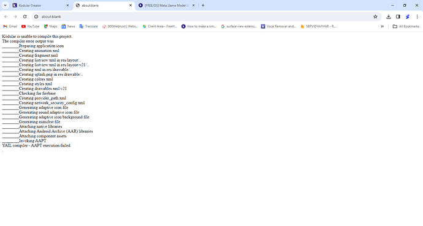Click the "Generating manifest file" line

[40, 122]
